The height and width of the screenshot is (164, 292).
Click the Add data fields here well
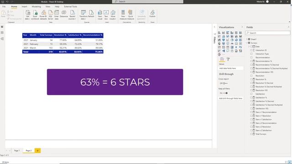click(231, 68)
